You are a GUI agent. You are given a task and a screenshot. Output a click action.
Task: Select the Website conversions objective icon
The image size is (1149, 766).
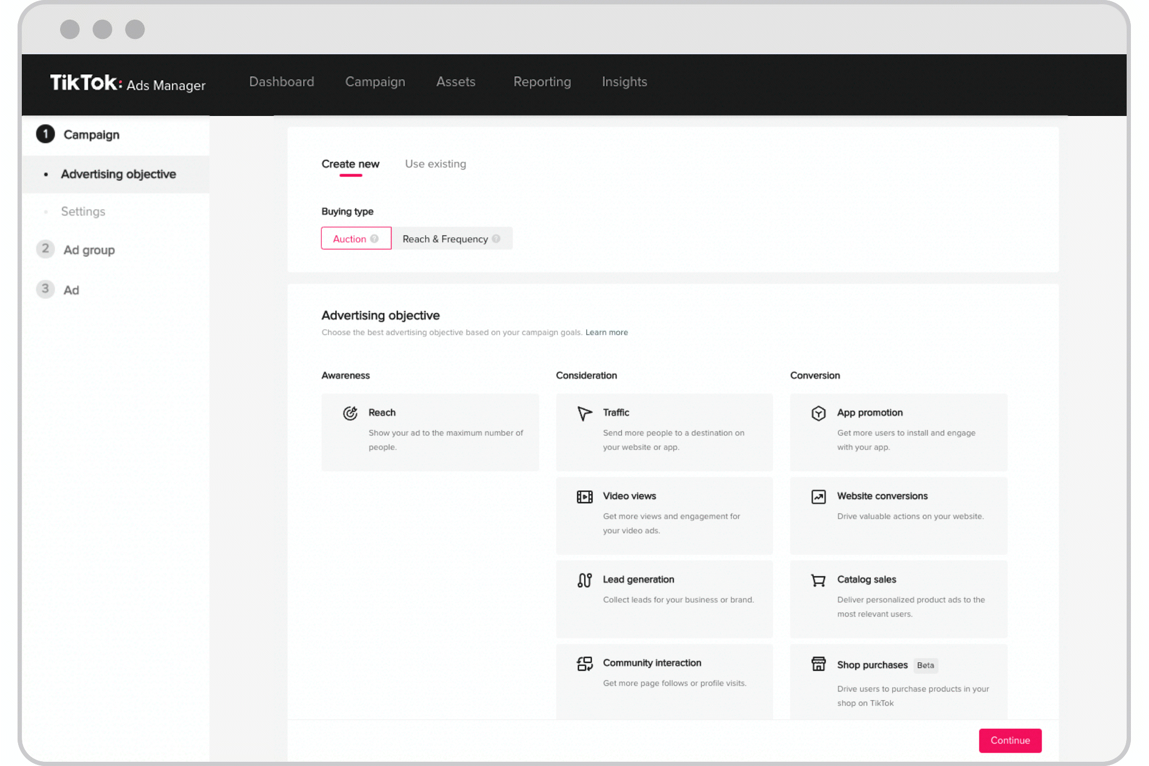(818, 496)
